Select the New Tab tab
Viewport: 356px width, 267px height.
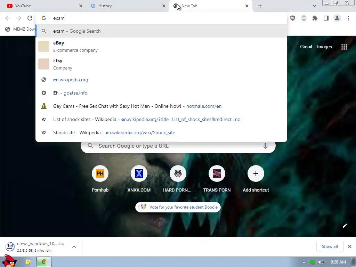(x=210, y=6)
